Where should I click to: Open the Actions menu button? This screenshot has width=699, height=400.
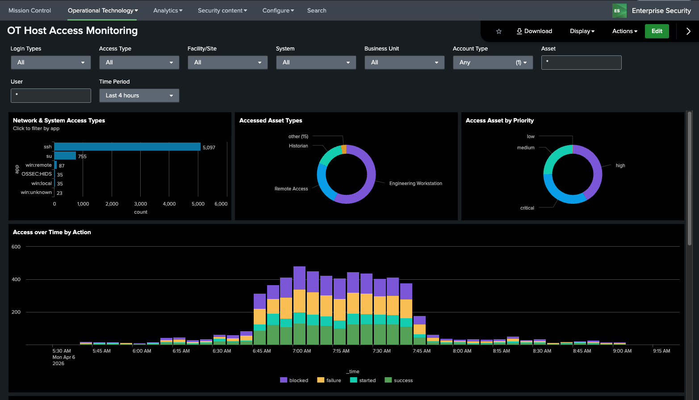click(624, 31)
